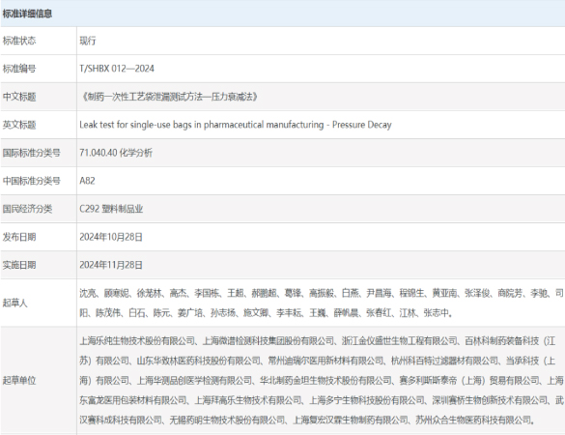Click the 国际标准分类号 label
This screenshot has height=435, width=565.
(31, 153)
